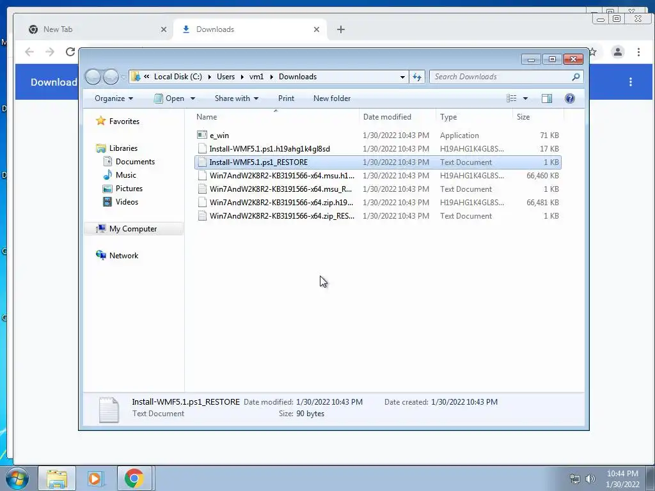Click Local Disk (C:) in address bar
Screen dimensions: 655x491
[x=178, y=77]
